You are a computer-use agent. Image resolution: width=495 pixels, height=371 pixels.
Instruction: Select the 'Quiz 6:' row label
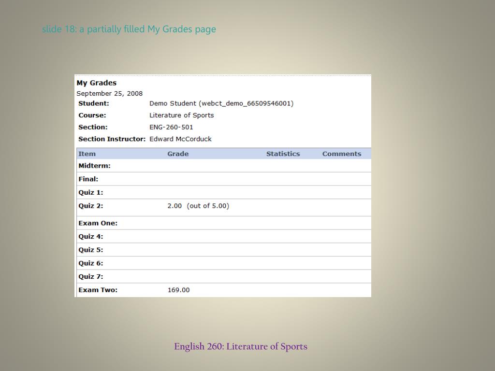[x=91, y=263]
